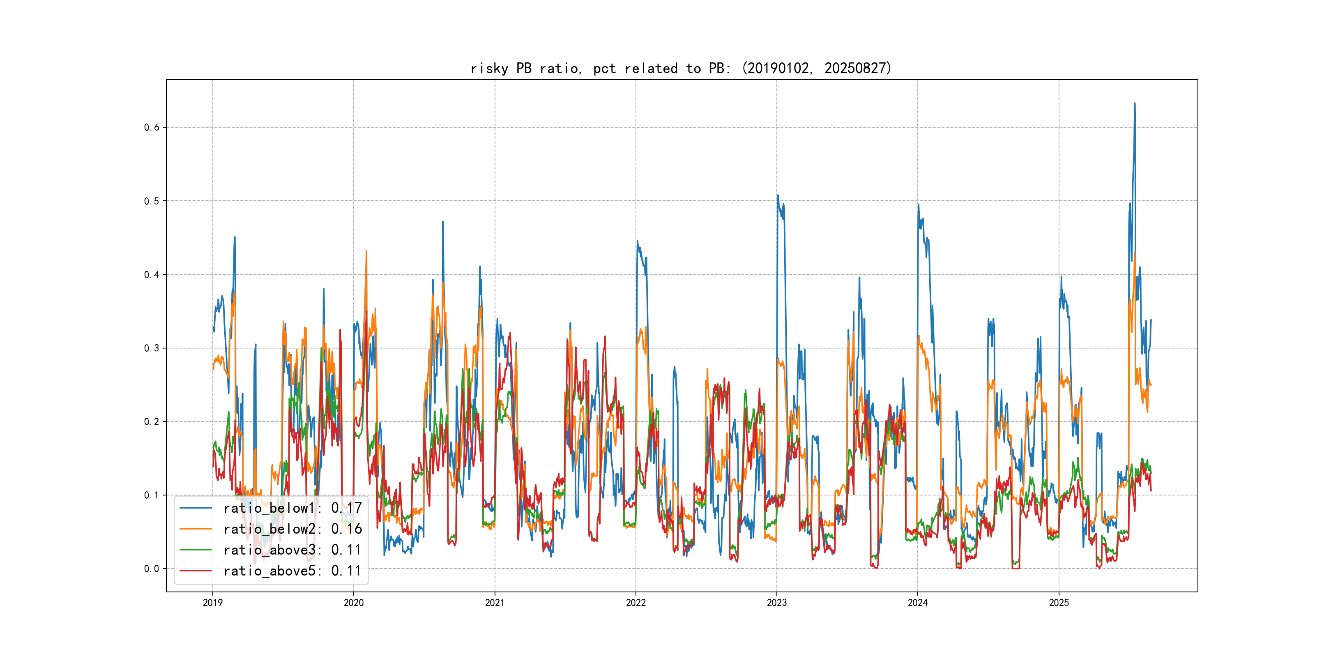Click the orange legend line swatch
This screenshot has height=665, width=1331.
[195, 529]
